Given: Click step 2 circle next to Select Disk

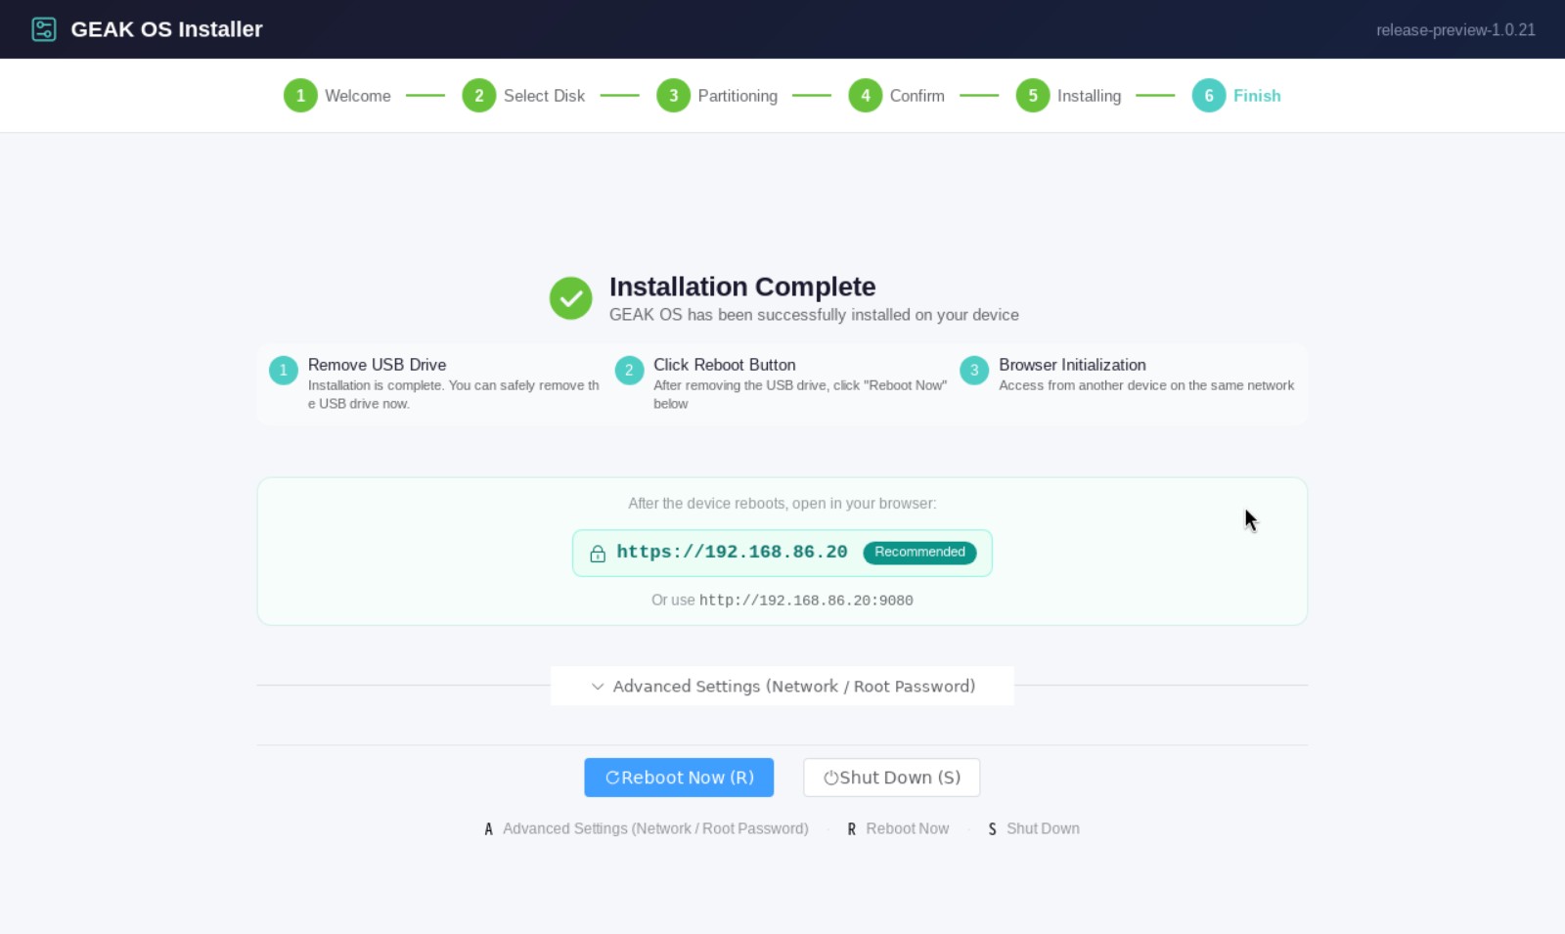Looking at the screenshot, I should pyautogui.click(x=479, y=96).
